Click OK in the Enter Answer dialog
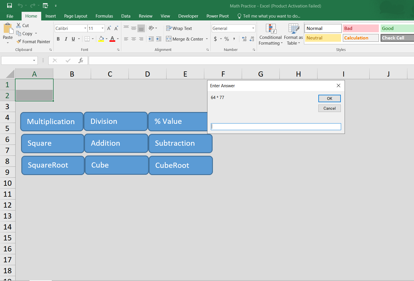The width and height of the screenshot is (414, 281). pos(329,98)
